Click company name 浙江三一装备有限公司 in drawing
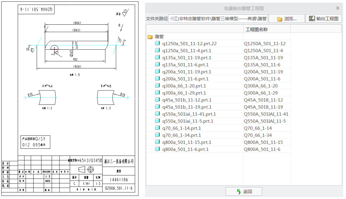Screen dimensions: 346x199 click(x=119, y=161)
